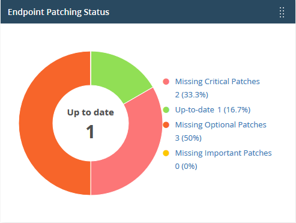296x223 pixels.
Task: Click the orange Missing Optional Patches legend dot
Action: pos(166,125)
